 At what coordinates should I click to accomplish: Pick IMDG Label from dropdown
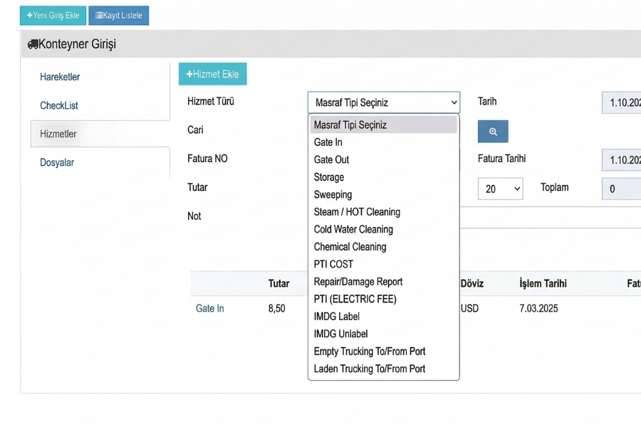pyautogui.click(x=337, y=317)
